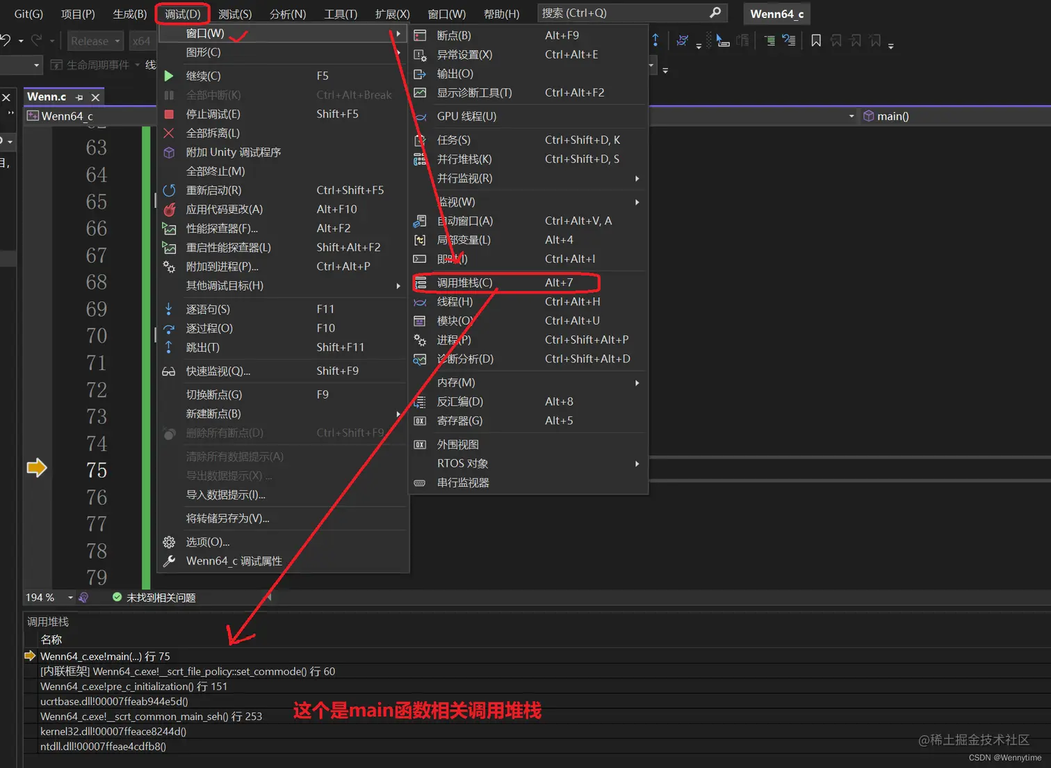
Task: Click the QuickWatch (快速监视) glasses icon
Action: [x=169, y=371]
